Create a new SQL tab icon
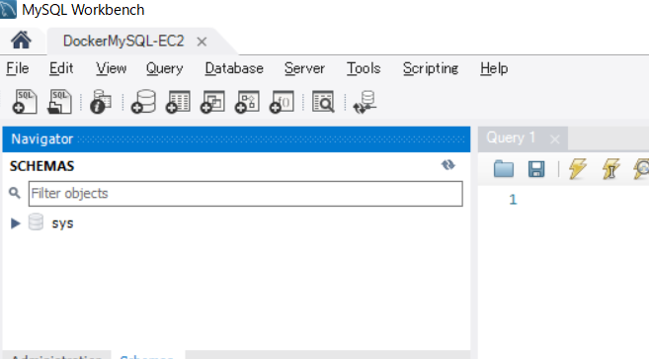 25,102
